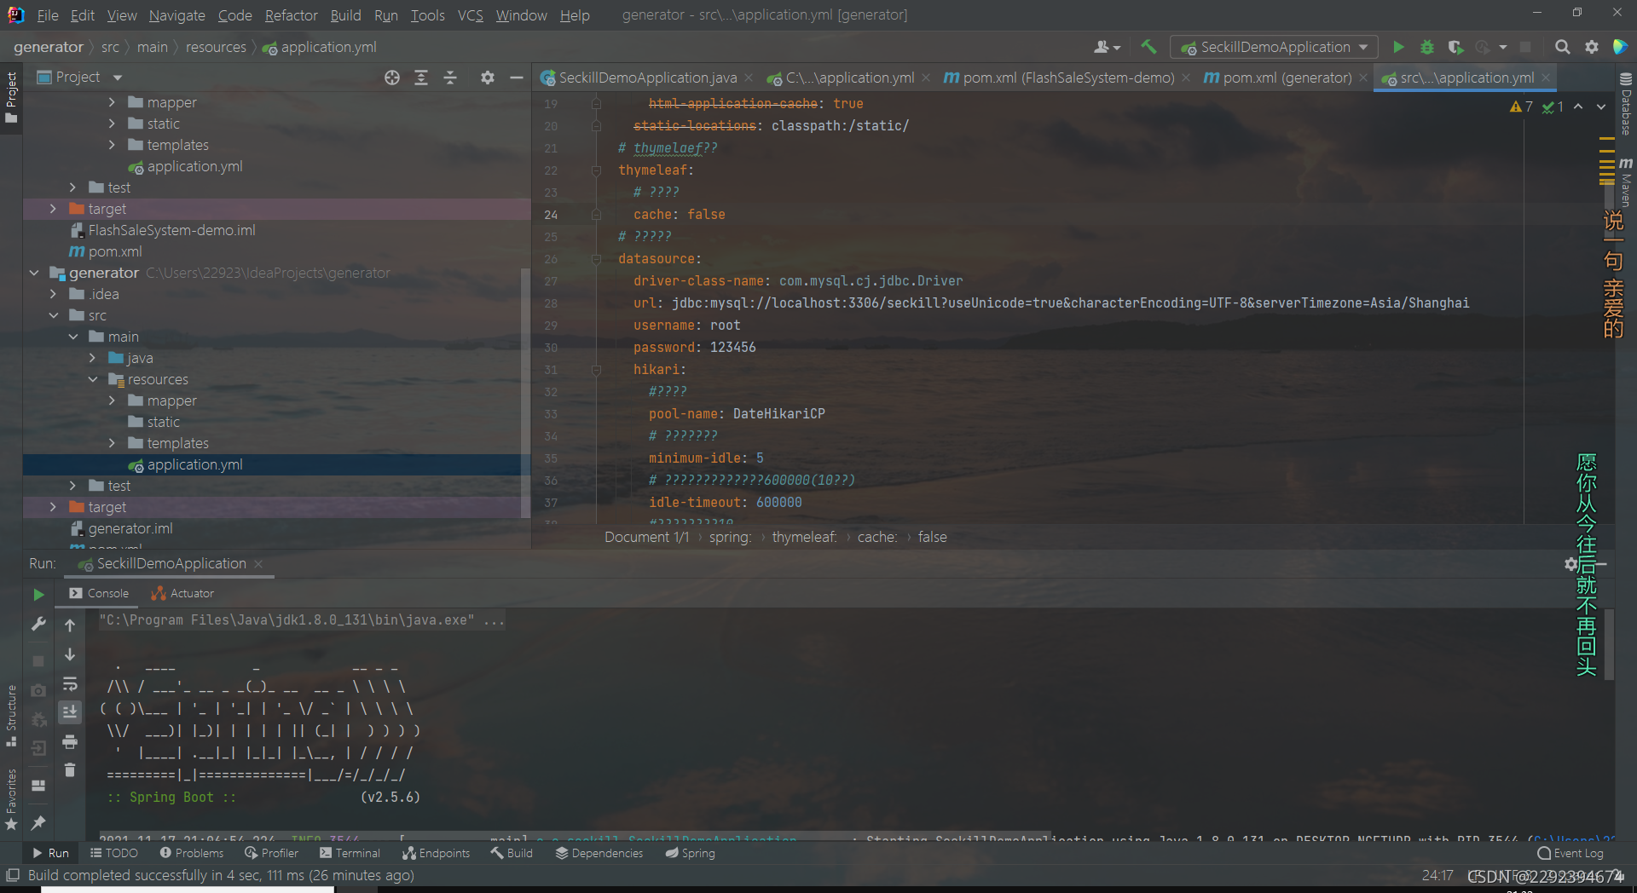This screenshot has width=1637, height=893.
Task: Open the Endpoints tool window
Action: (x=436, y=853)
